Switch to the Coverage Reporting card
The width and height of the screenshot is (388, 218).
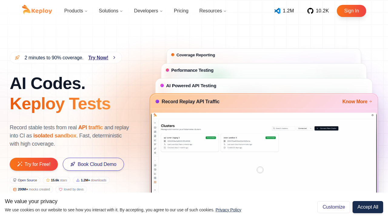[x=196, y=55]
